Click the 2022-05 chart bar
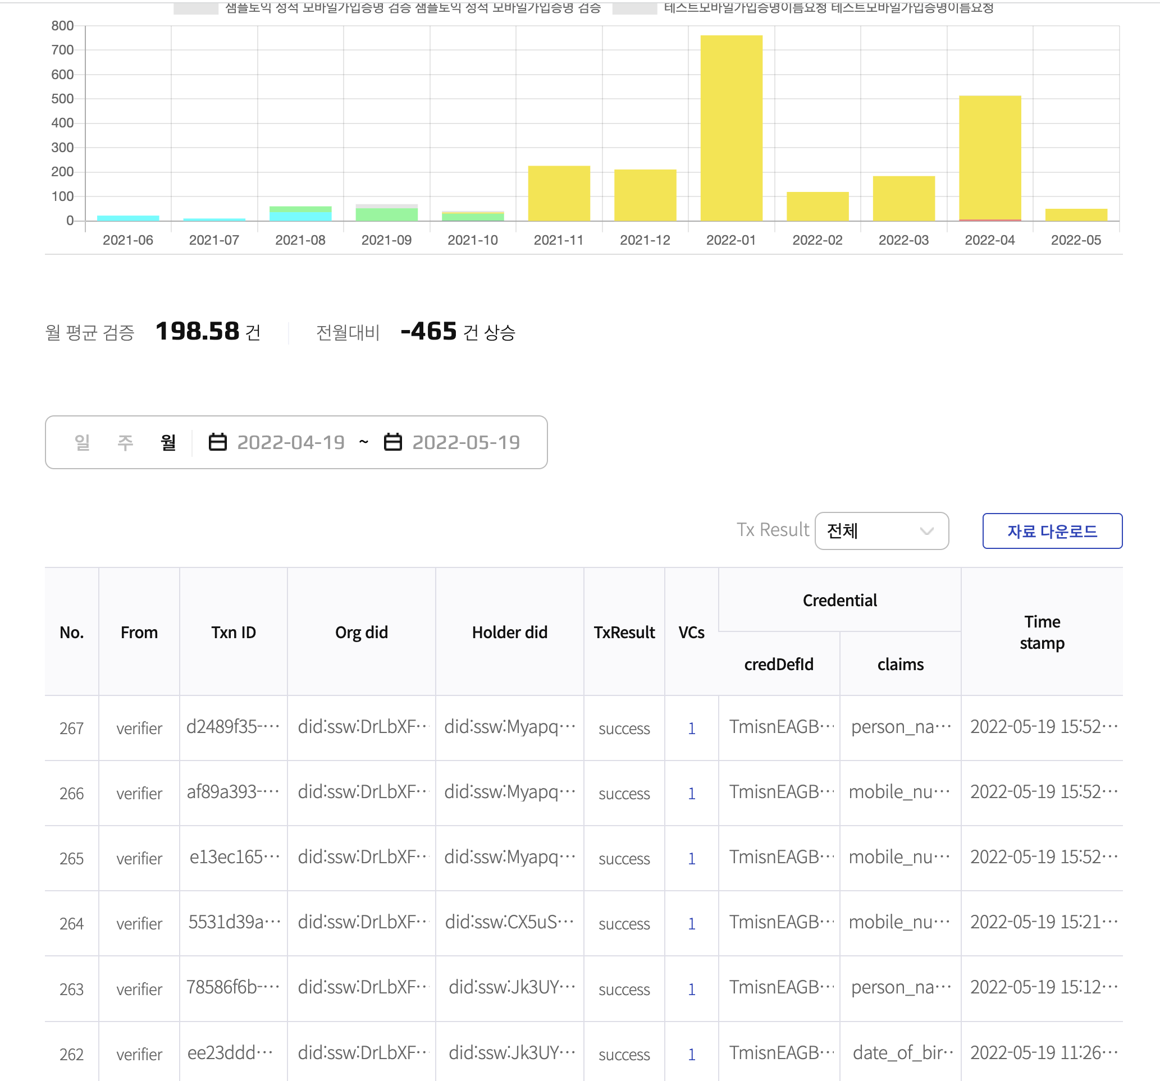The image size is (1160, 1081). [1076, 214]
